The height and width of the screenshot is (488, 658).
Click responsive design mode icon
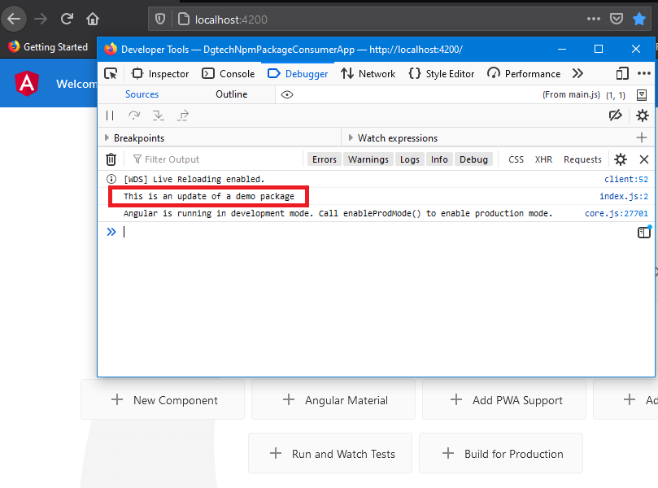click(622, 73)
